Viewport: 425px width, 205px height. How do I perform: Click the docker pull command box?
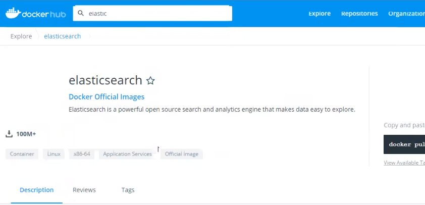click(404, 144)
